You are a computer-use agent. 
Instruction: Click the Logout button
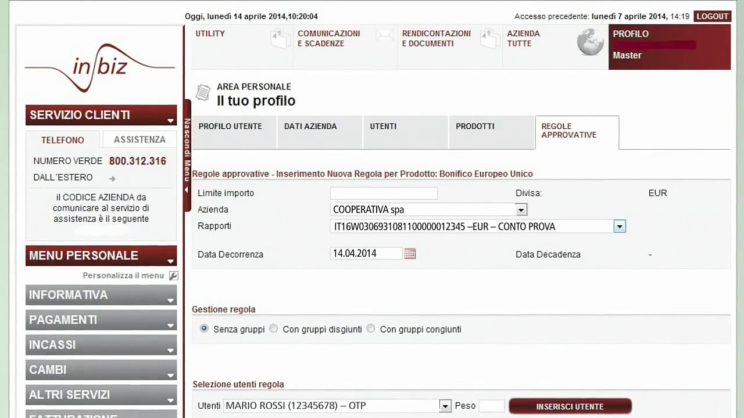[x=712, y=16]
